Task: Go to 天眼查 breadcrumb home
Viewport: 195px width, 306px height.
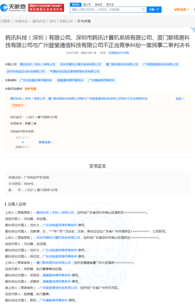Action: coord(5,21)
